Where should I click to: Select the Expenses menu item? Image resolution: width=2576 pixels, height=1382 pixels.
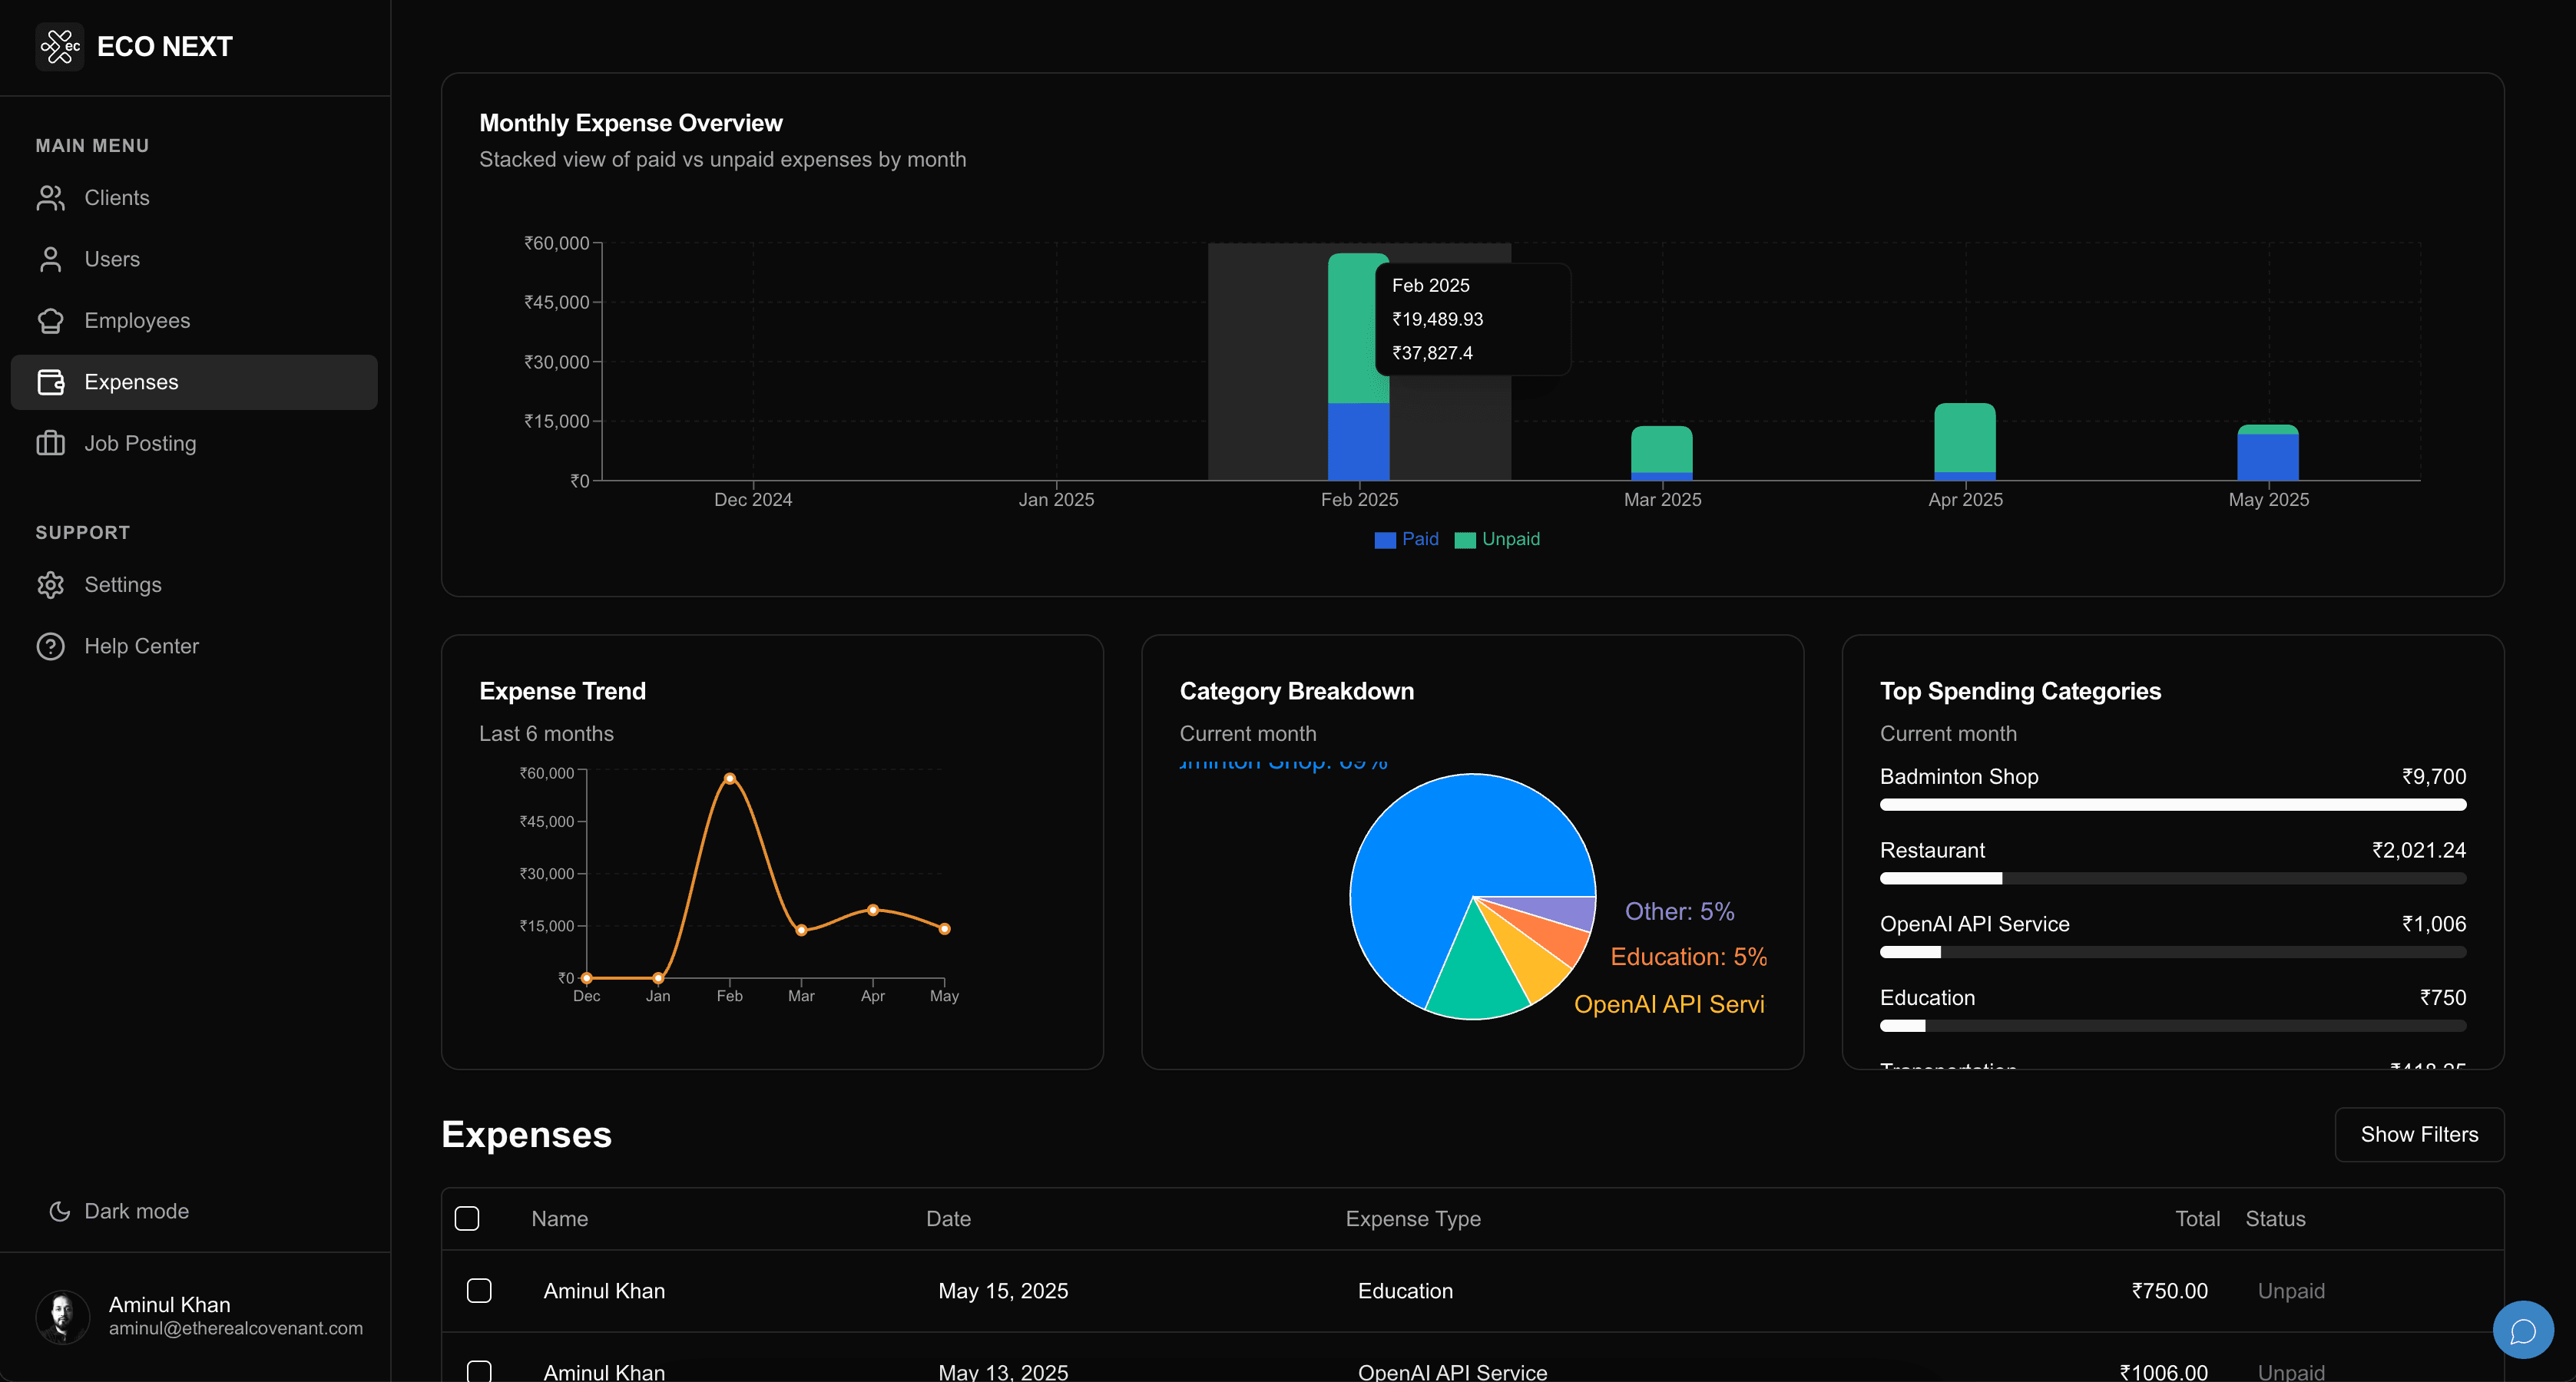coord(194,382)
